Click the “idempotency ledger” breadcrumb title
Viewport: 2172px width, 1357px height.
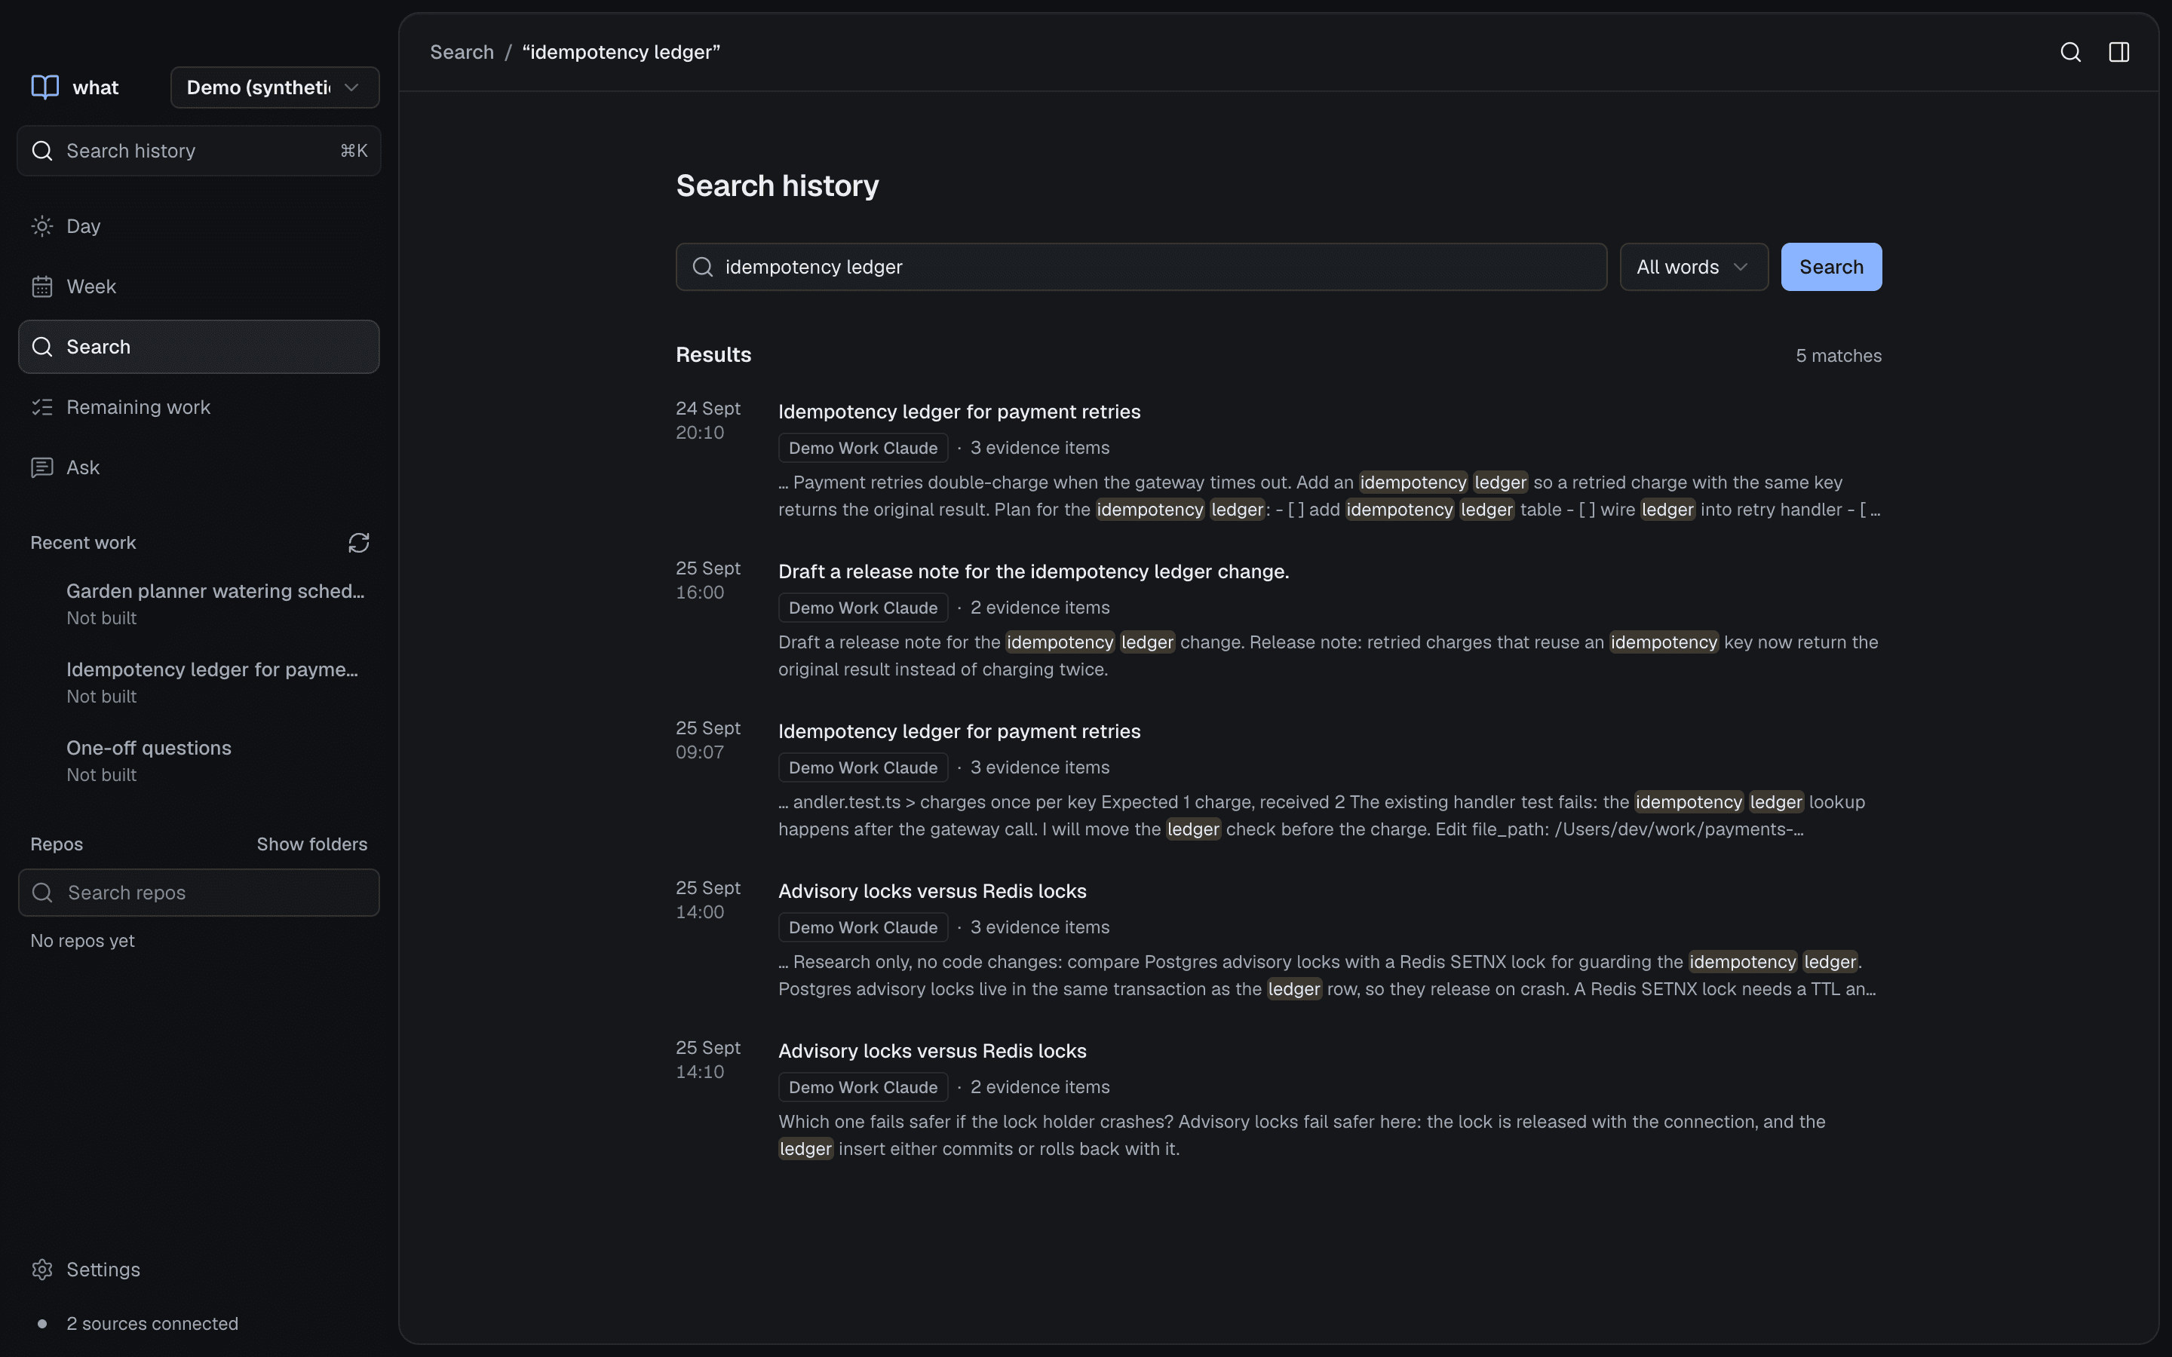click(x=621, y=52)
